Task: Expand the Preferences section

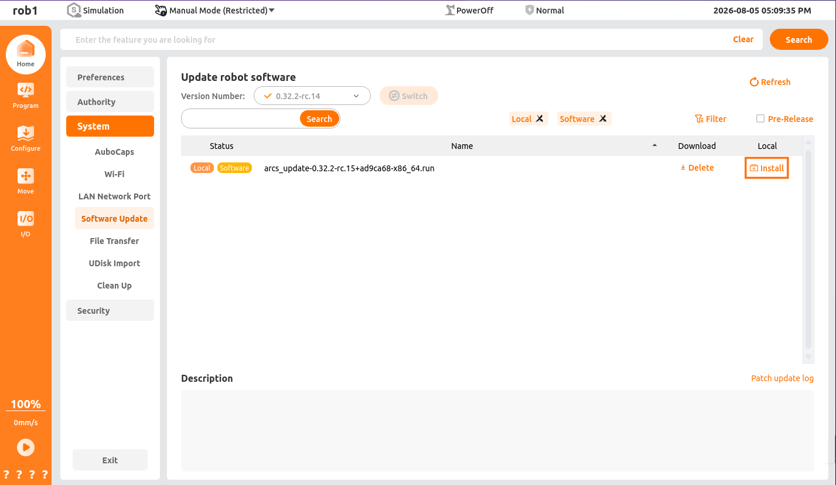Action: [110, 77]
